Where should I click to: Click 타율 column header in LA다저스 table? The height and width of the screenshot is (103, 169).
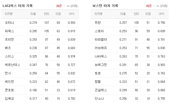click(33, 14)
